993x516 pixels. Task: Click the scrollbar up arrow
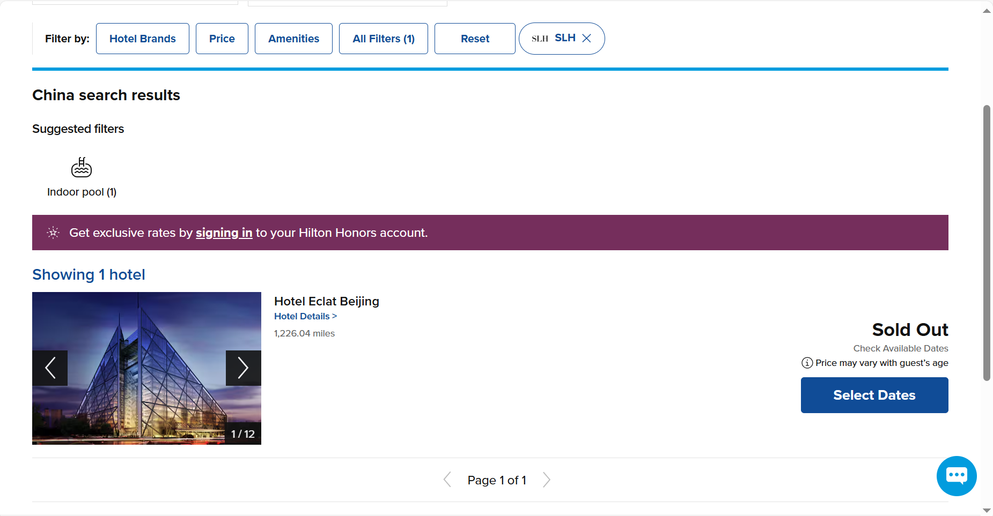tap(987, 11)
